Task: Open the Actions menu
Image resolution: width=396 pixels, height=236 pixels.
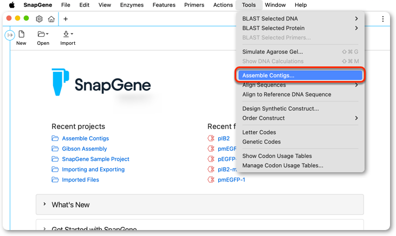Action: [x=223, y=5]
